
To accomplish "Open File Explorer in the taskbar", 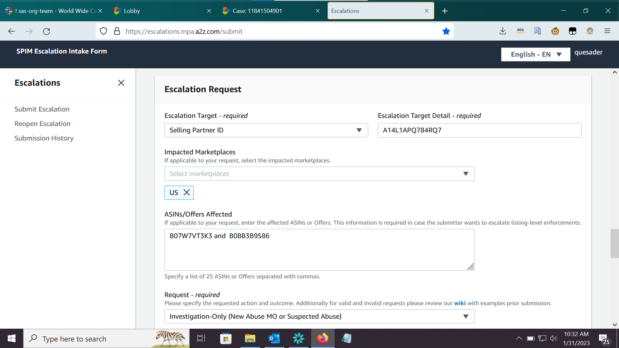I will tap(250, 338).
